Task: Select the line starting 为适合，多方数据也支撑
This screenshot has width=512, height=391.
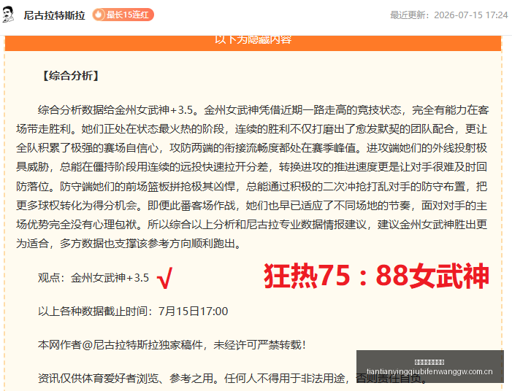Action: point(129,243)
